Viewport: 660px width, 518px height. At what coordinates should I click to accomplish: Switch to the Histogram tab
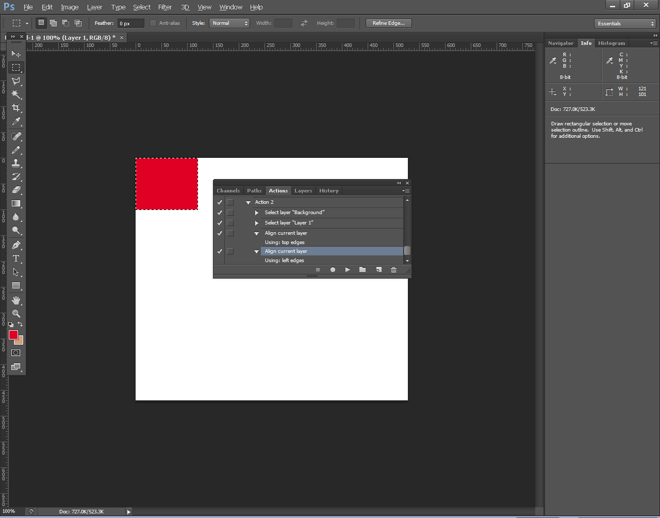612,43
